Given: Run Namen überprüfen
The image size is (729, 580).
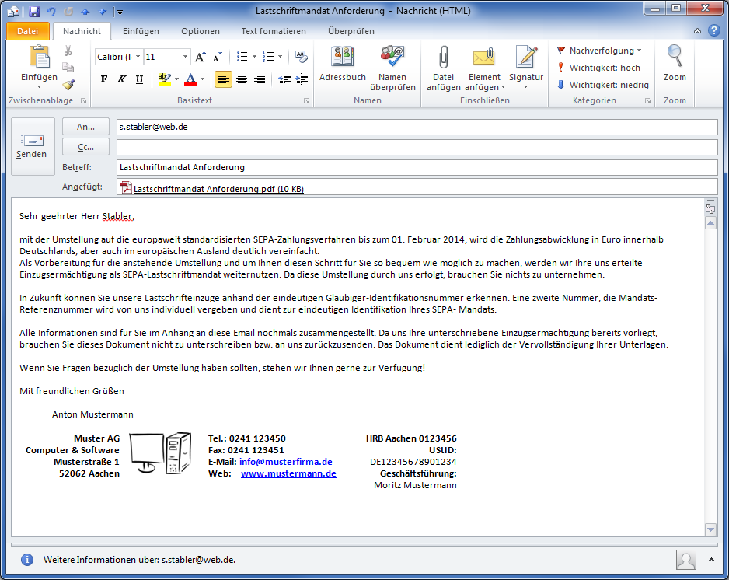Looking at the screenshot, I should click(392, 68).
